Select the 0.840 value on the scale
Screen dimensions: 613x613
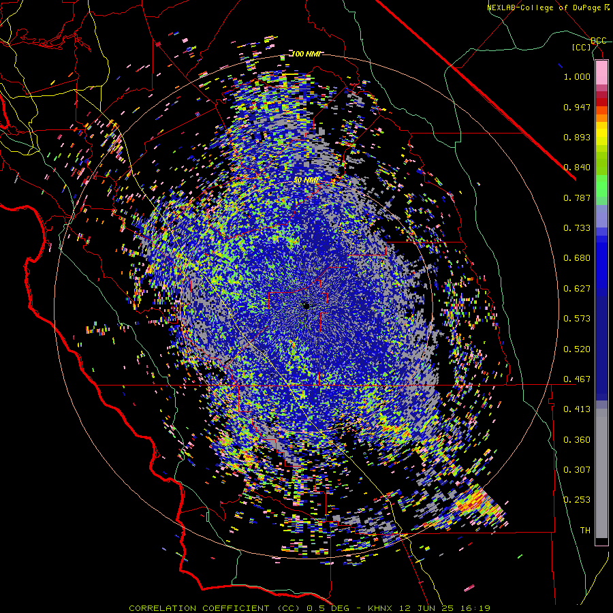pos(577,168)
